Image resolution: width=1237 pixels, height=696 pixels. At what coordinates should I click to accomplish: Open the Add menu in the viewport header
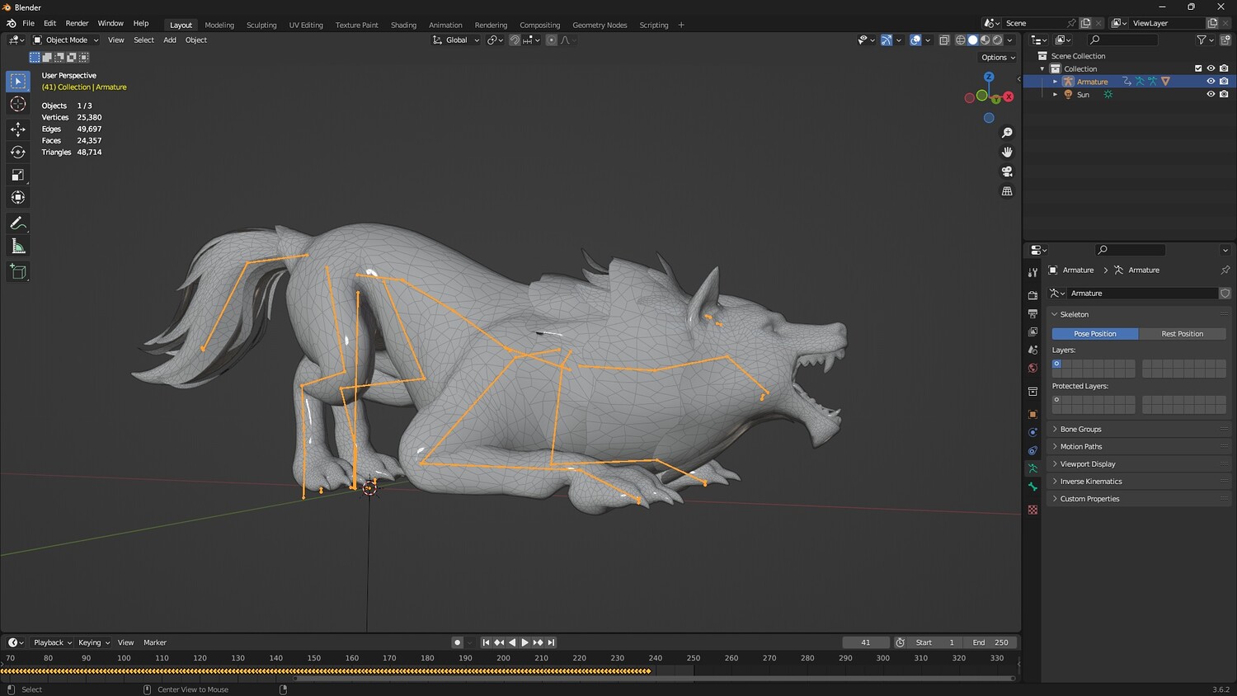point(170,40)
